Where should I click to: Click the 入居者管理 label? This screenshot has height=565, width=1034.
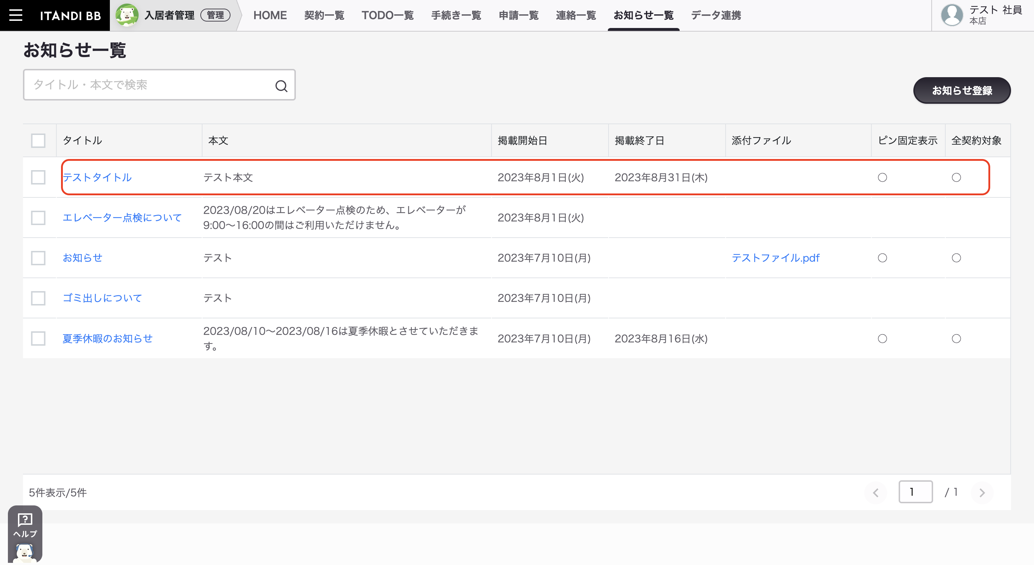coord(169,15)
